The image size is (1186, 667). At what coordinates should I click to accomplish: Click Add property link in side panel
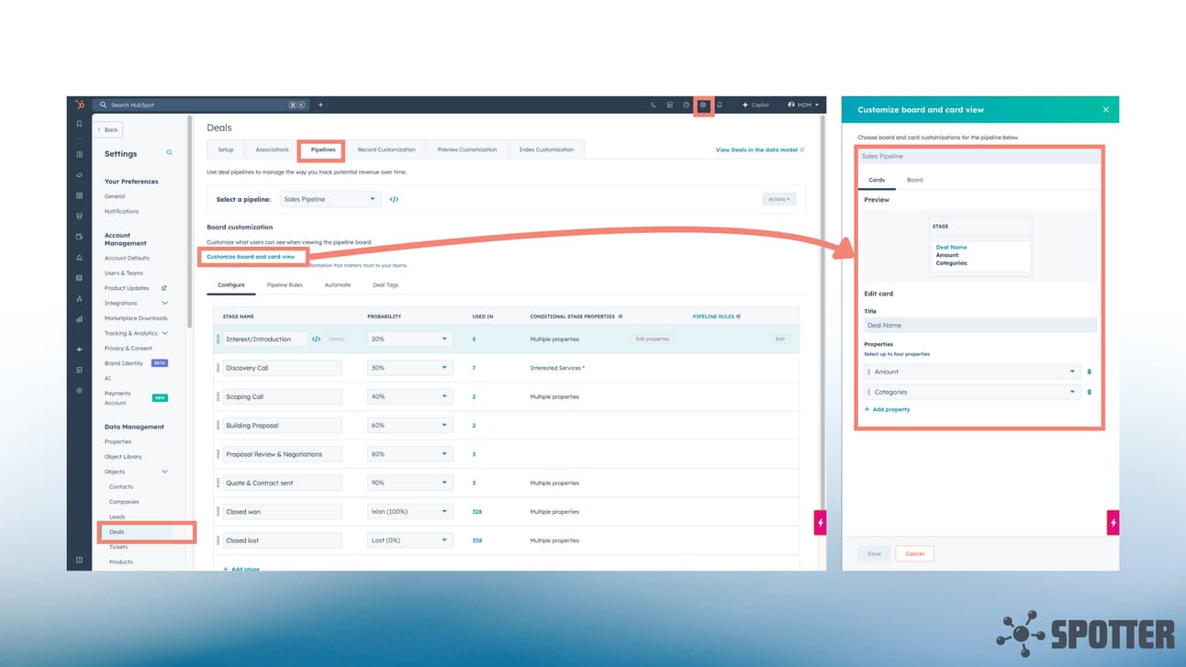(887, 409)
